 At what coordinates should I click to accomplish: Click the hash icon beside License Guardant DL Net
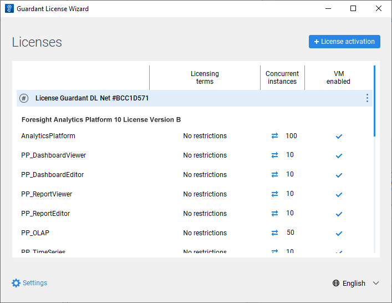23,98
